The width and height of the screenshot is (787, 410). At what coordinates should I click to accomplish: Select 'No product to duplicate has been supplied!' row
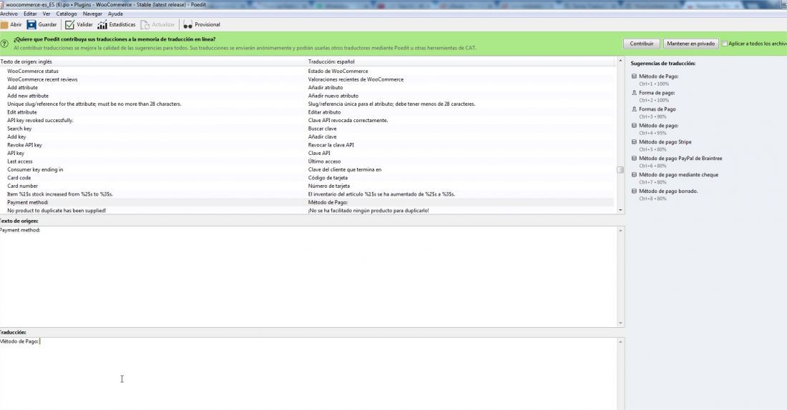point(307,211)
